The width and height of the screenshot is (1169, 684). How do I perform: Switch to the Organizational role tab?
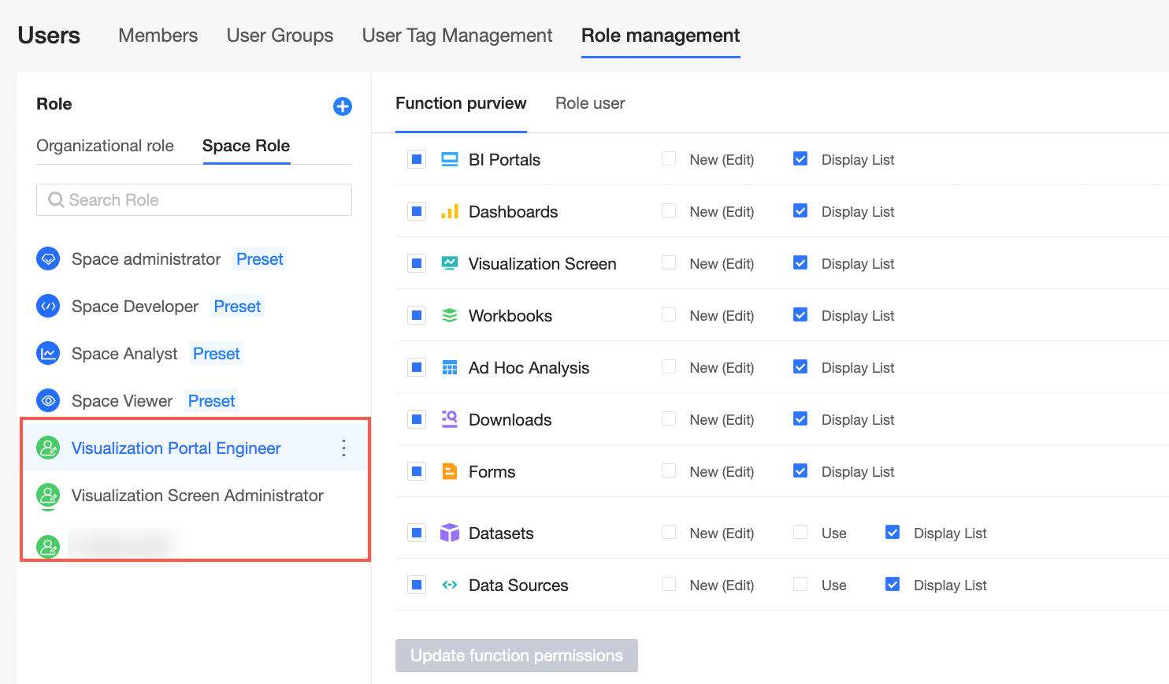(105, 146)
